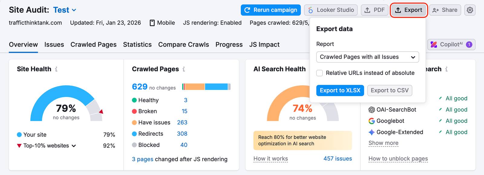The width and height of the screenshot is (484, 175).
Task: Switch to the Issues tab
Action: pyautogui.click(x=54, y=44)
